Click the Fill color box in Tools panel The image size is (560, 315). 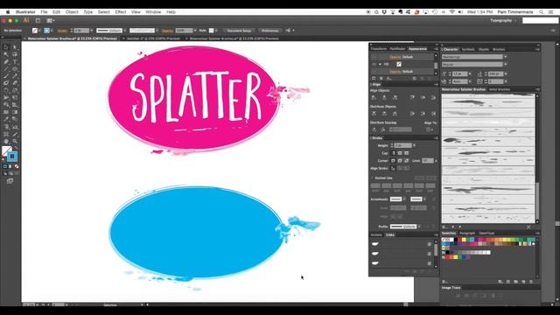coord(6,150)
